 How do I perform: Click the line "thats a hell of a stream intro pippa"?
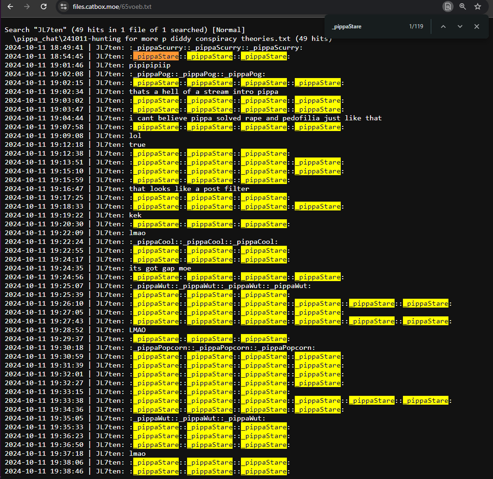(204, 92)
